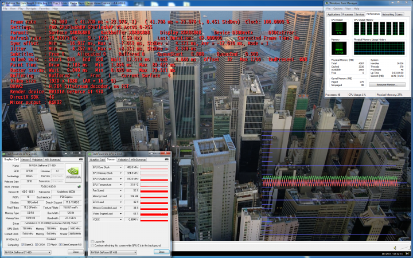Toggle the DirectCompute 5.0 checkbox
Viewport: 413px width, 258px height.
(60, 245)
